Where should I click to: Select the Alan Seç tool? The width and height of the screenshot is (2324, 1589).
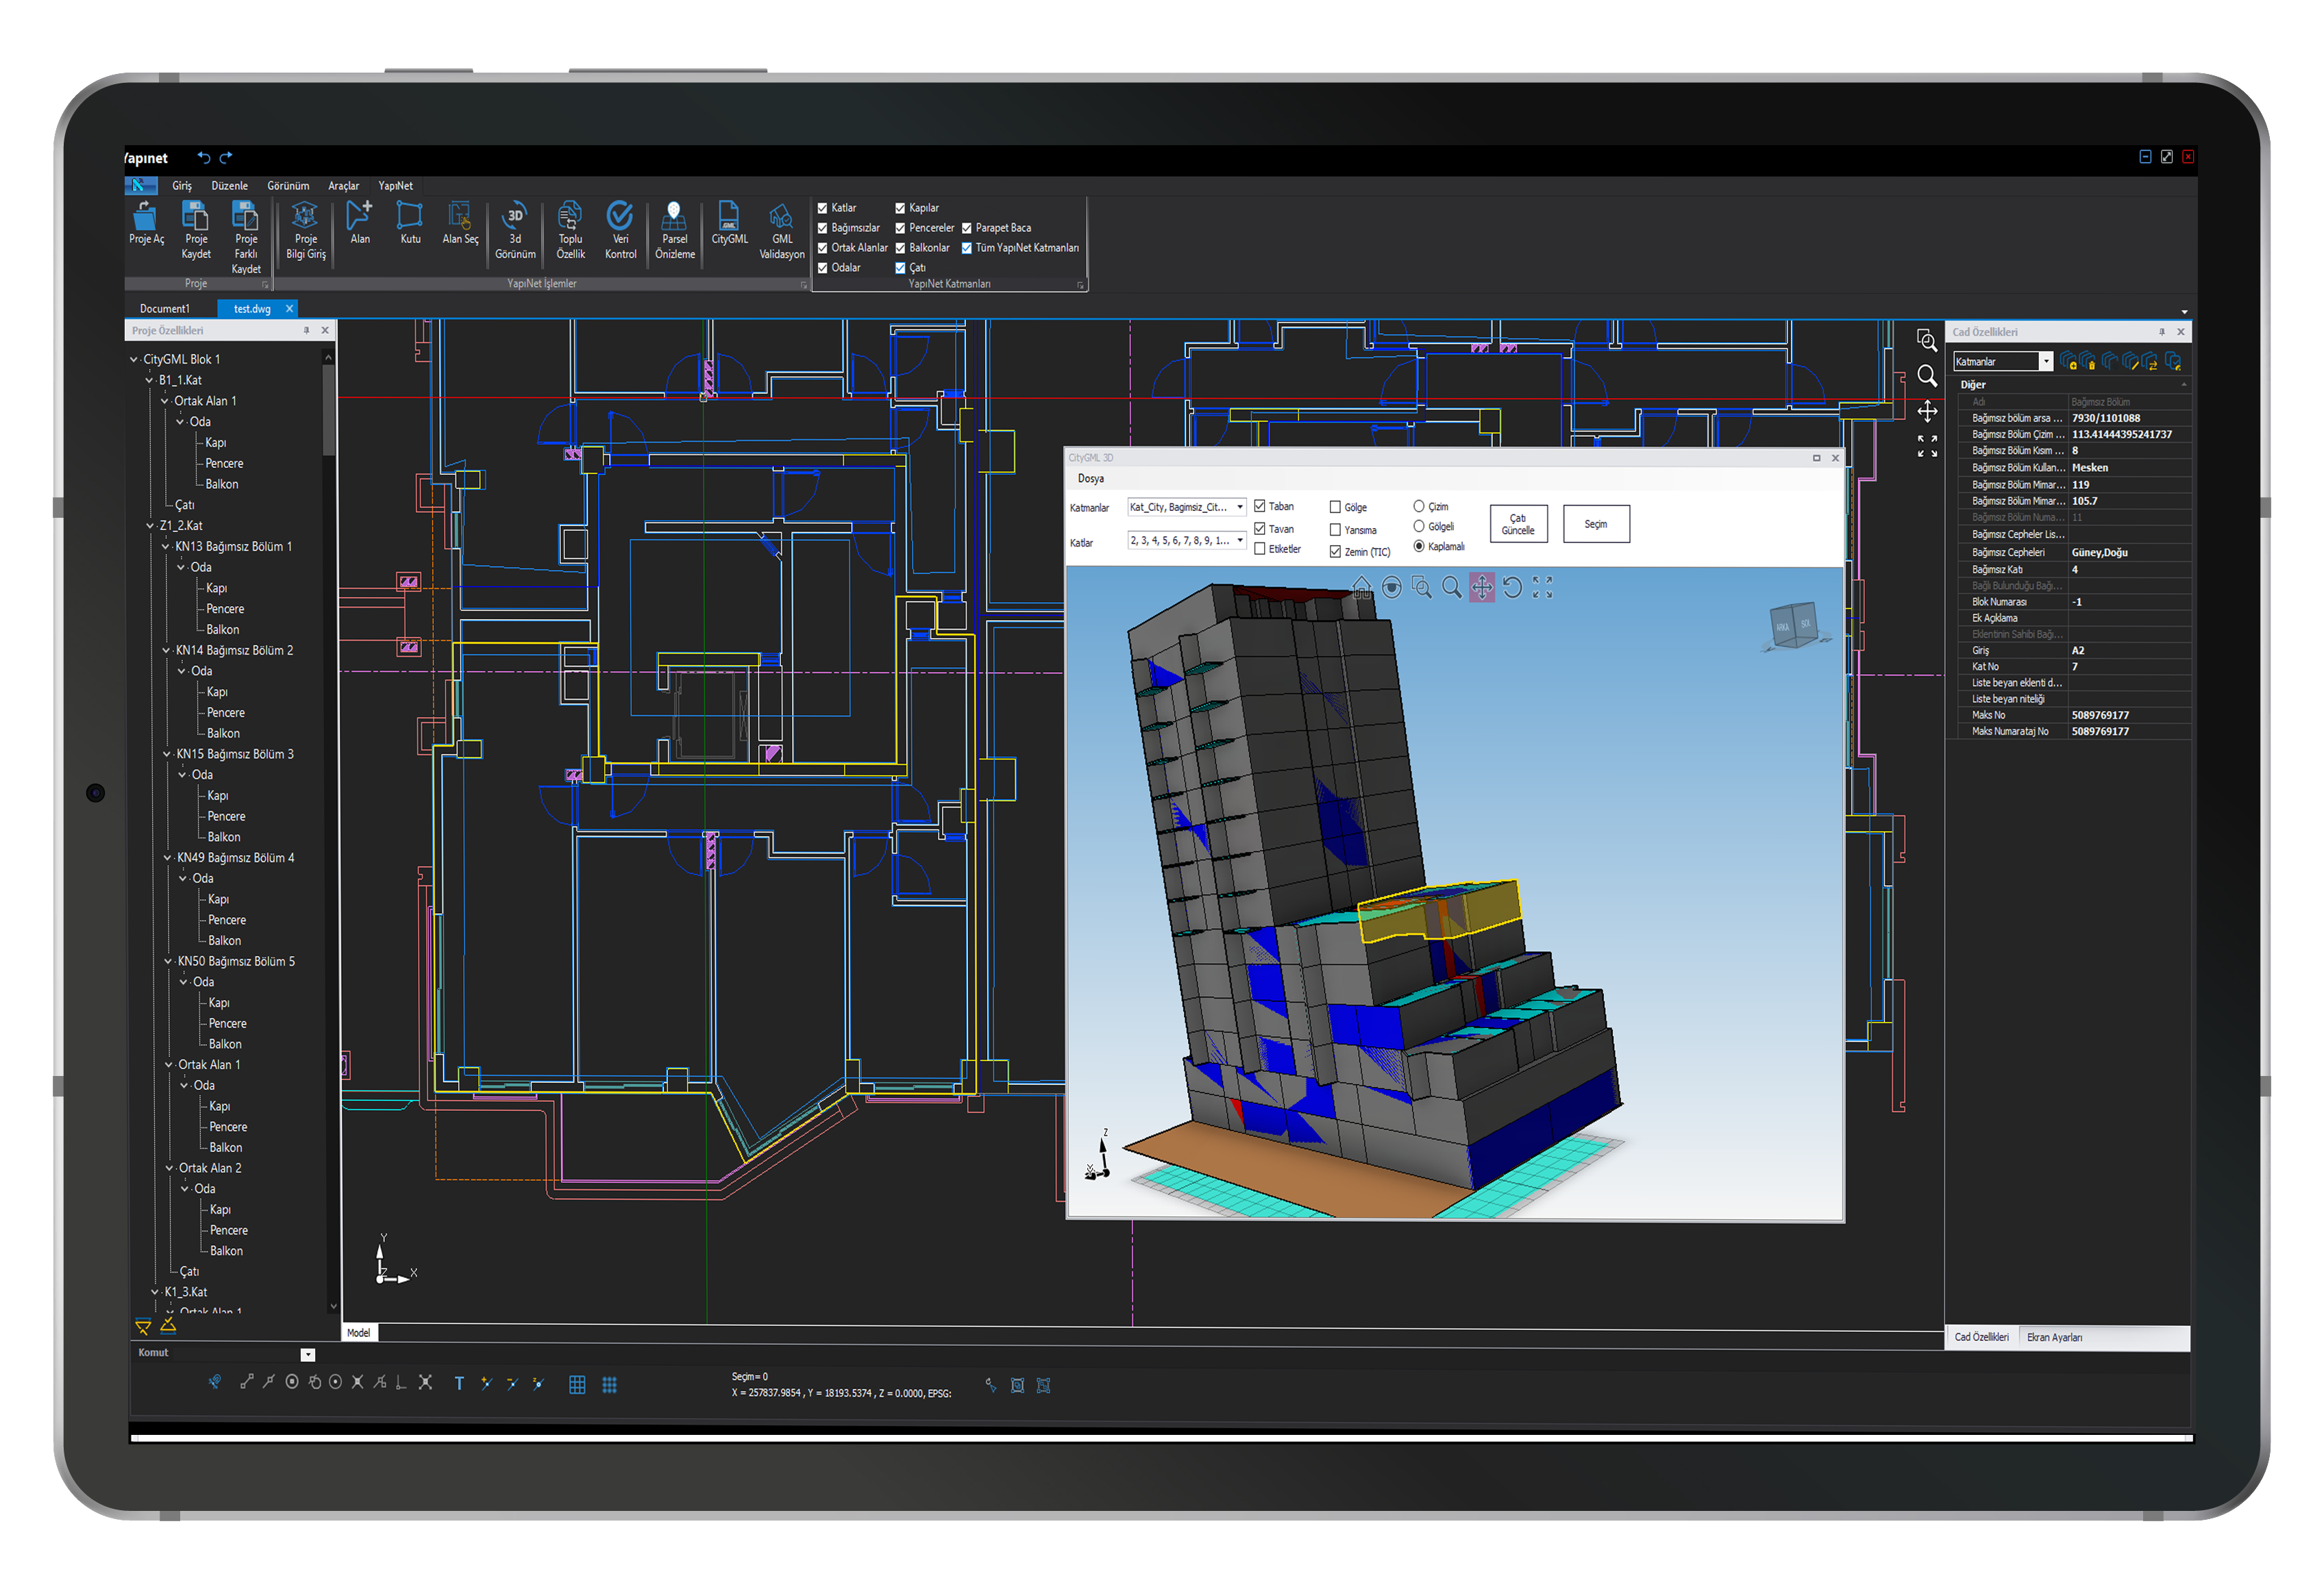click(460, 217)
